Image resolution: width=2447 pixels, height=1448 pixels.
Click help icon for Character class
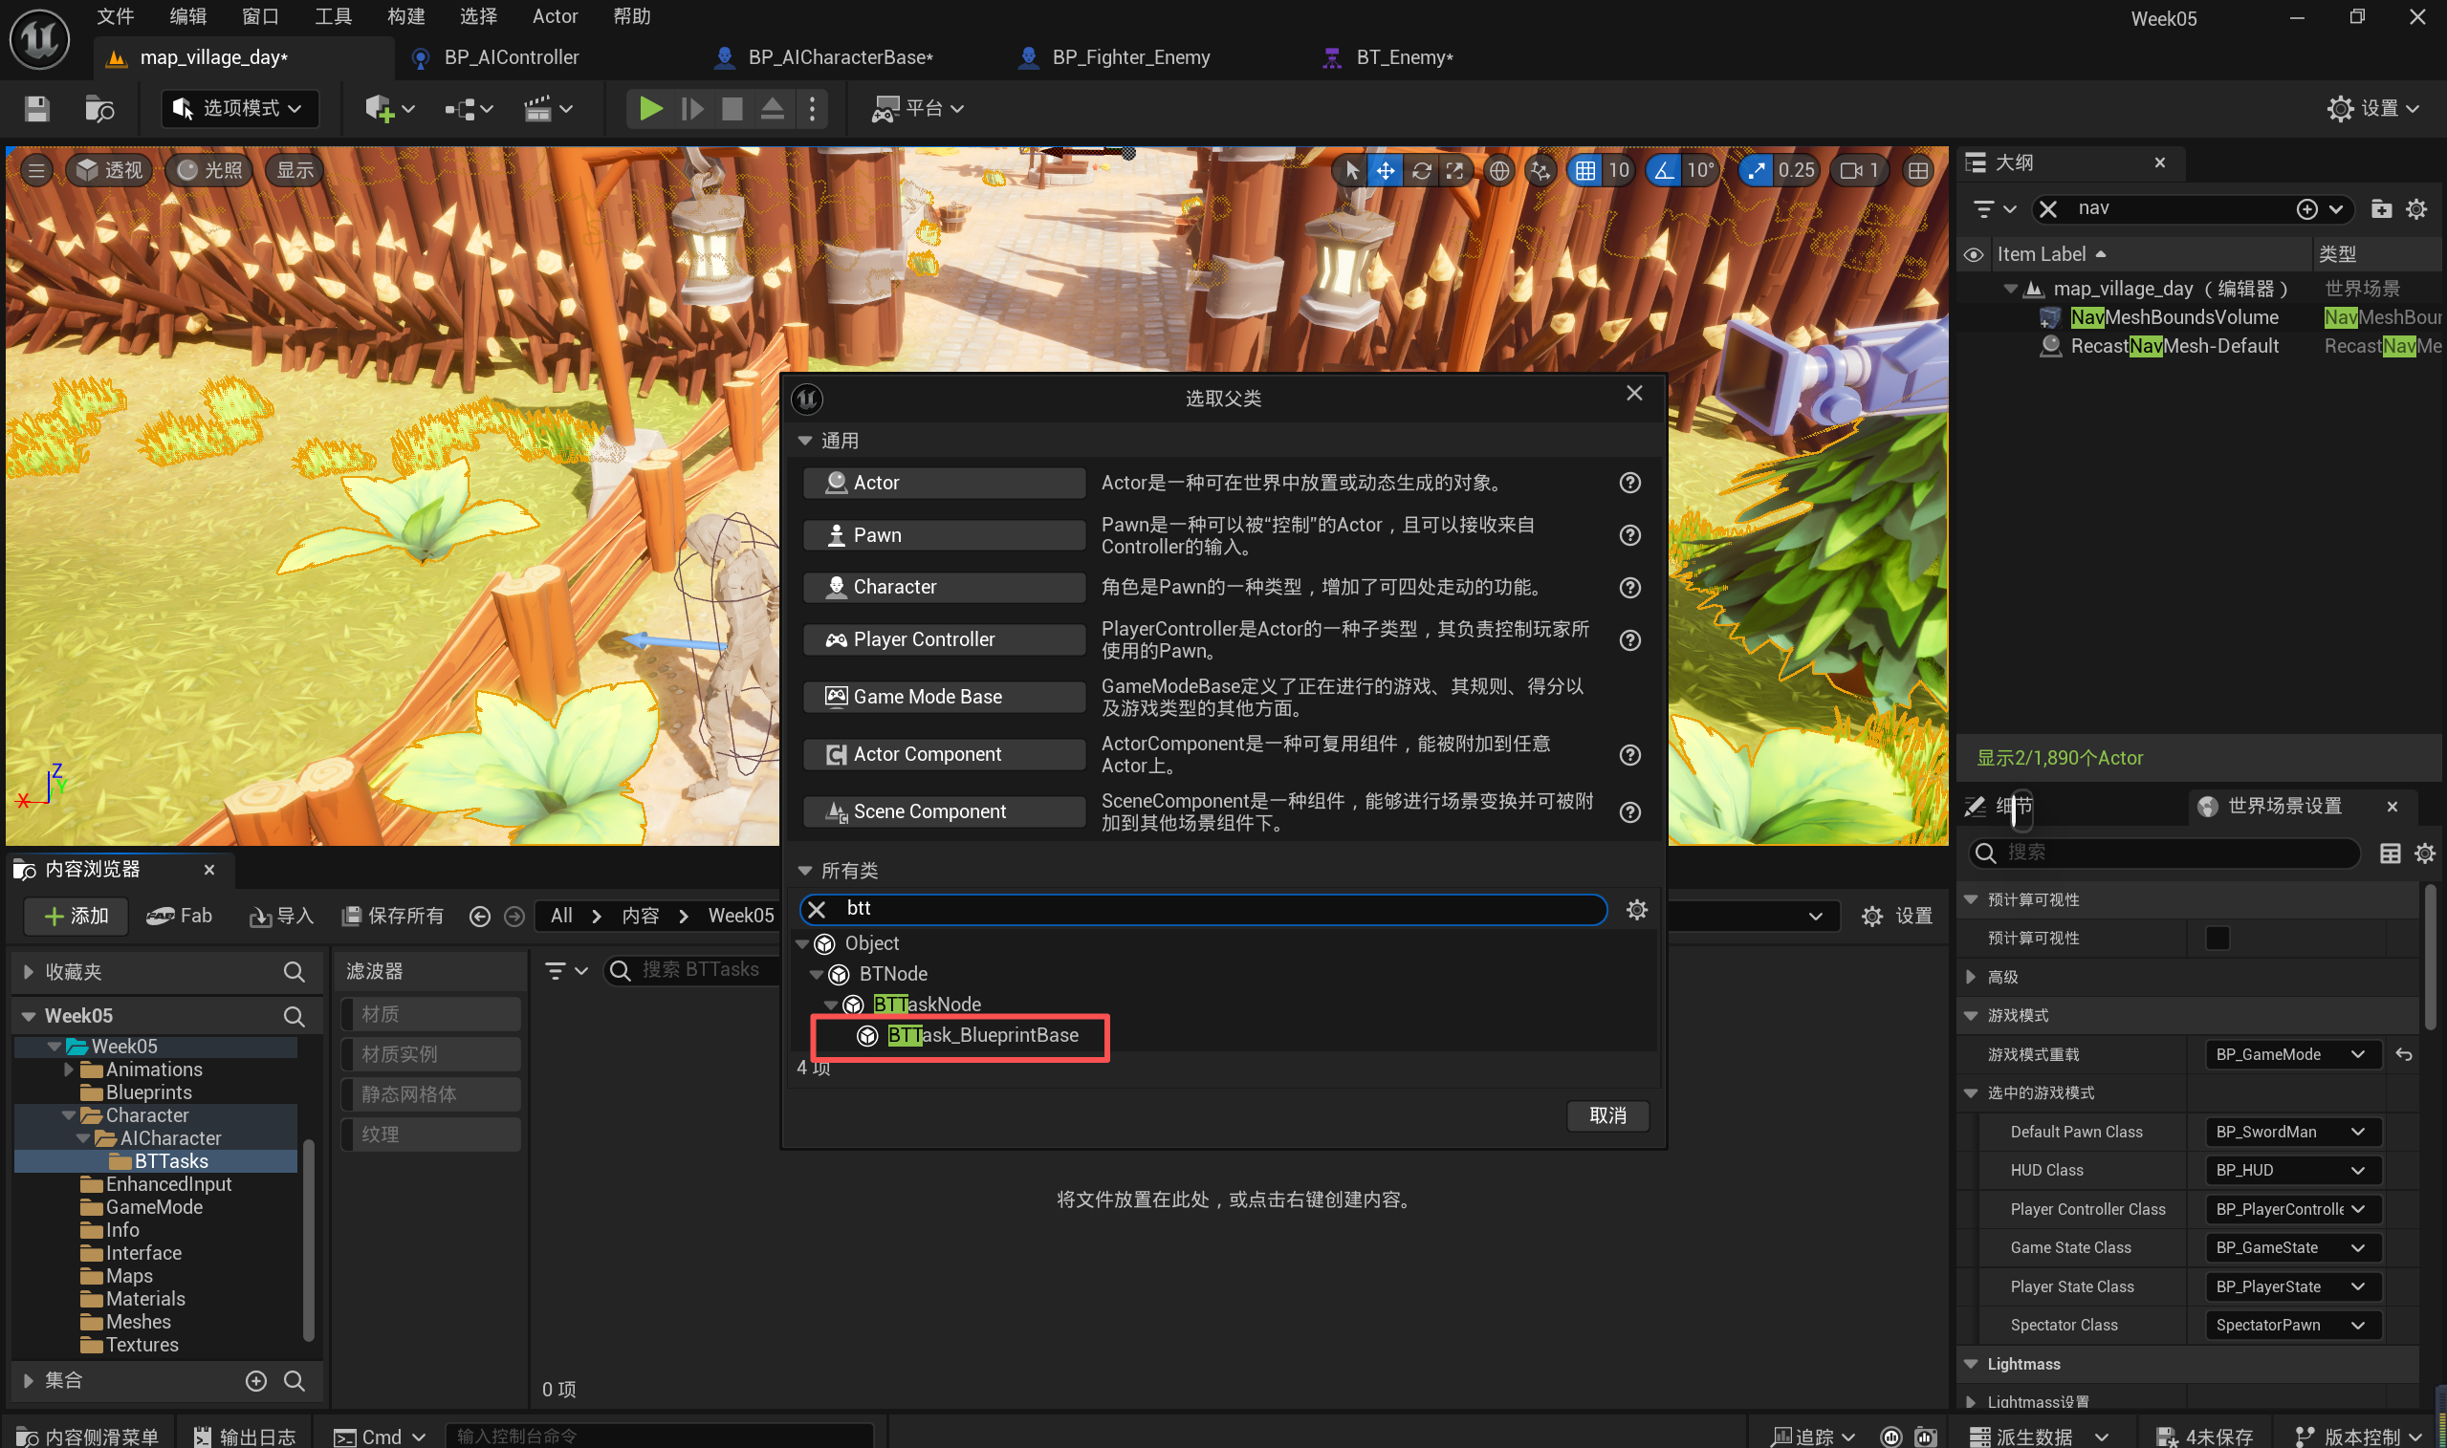(1630, 588)
